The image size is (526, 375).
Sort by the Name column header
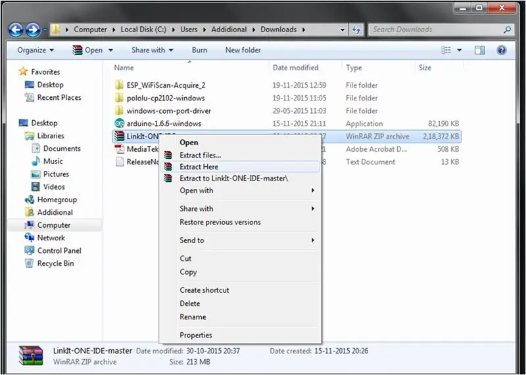coord(124,68)
